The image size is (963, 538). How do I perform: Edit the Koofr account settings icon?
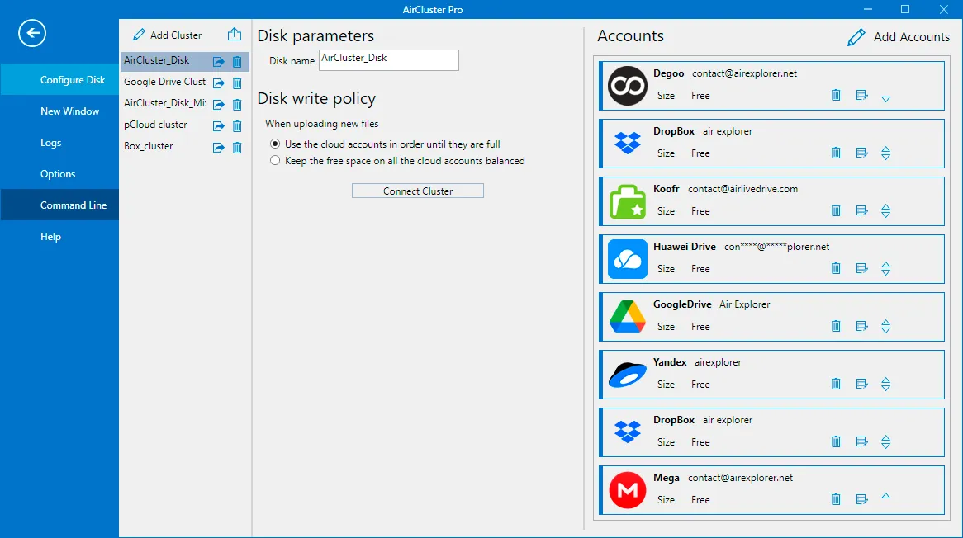click(x=861, y=210)
